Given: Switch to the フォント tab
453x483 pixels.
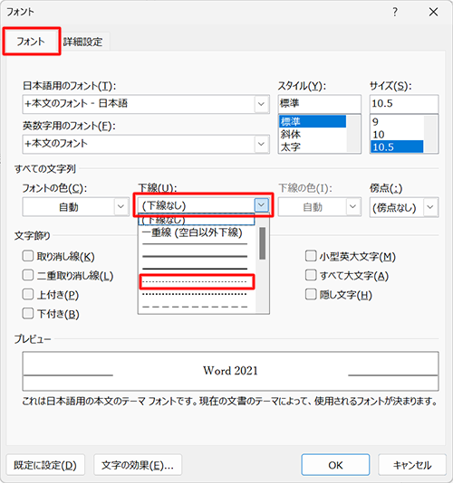Looking at the screenshot, I should pos(31,42).
